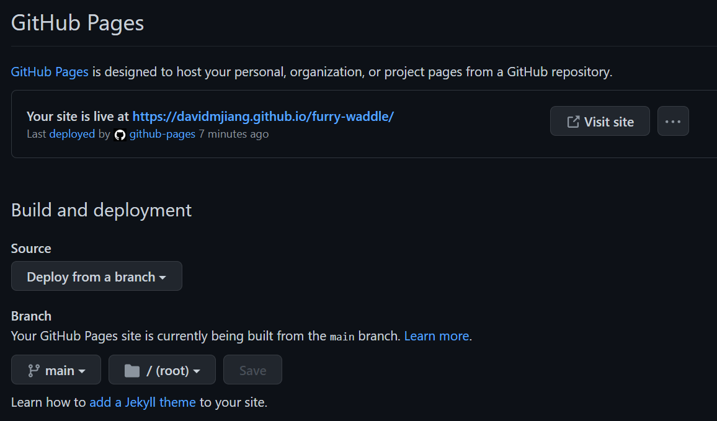Image resolution: width=717 pixels, height=421 pixels.
Task: Open the Learn more link about branch builds
Action: coord(436,336)
